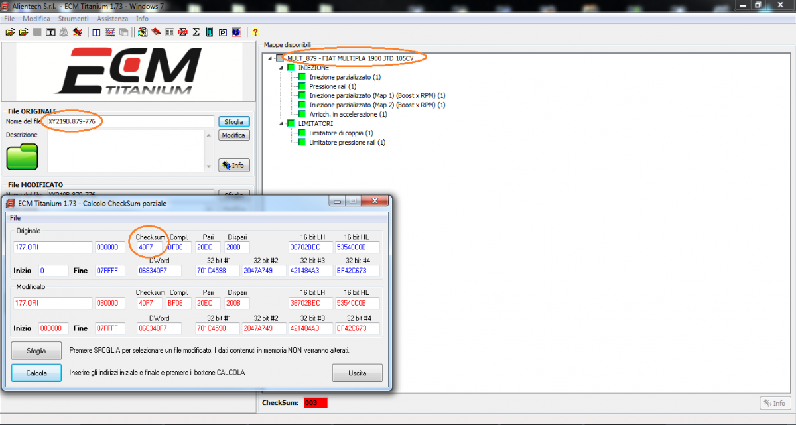The image size is (796, 425).
Task: Select Limitatore pressione rail (1) map
Action: [x=347, y=142]
